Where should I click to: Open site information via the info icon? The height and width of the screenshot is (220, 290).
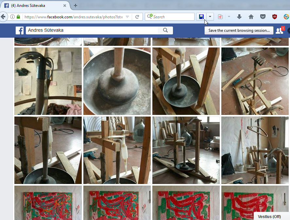(x=12, y=17)
